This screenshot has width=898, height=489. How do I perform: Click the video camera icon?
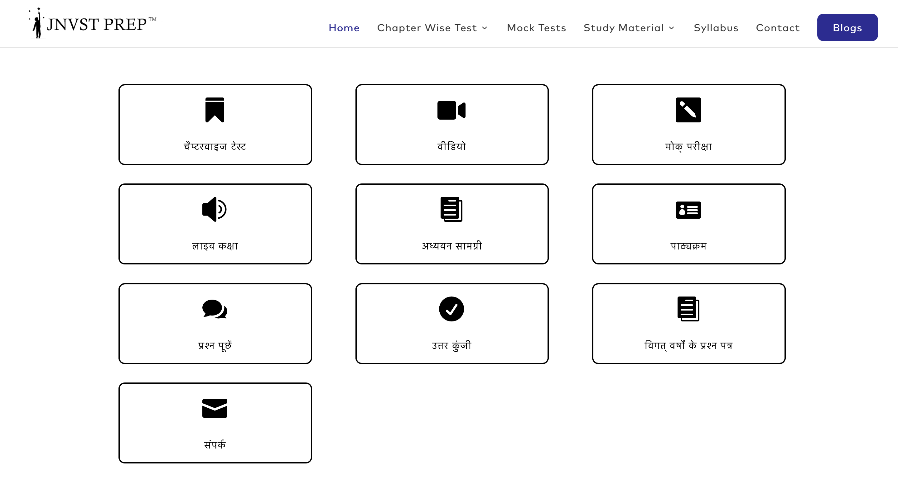pyautogui.click(x=451, y=110)
